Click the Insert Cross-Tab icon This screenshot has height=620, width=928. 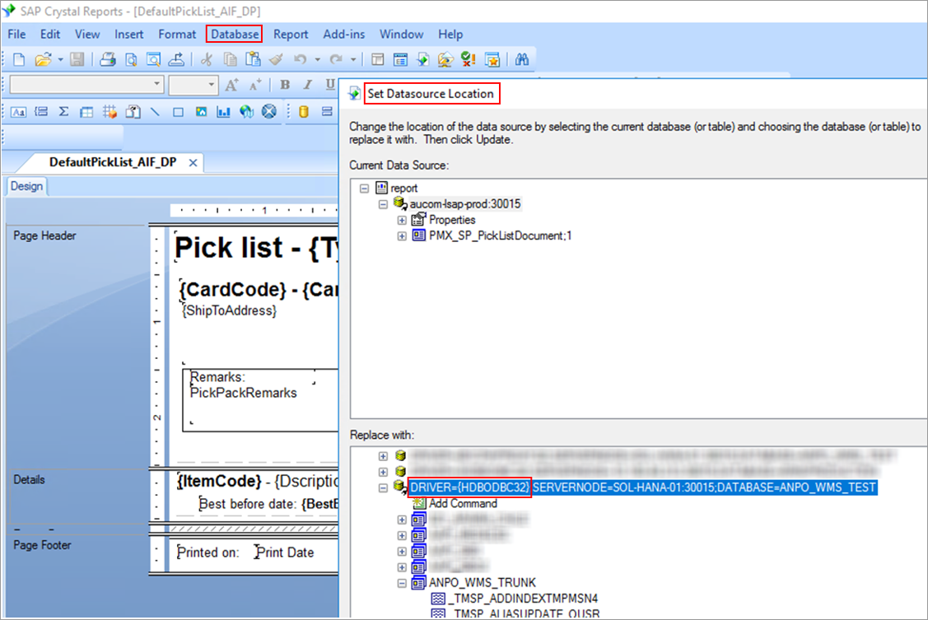click(x=87, y=112)
